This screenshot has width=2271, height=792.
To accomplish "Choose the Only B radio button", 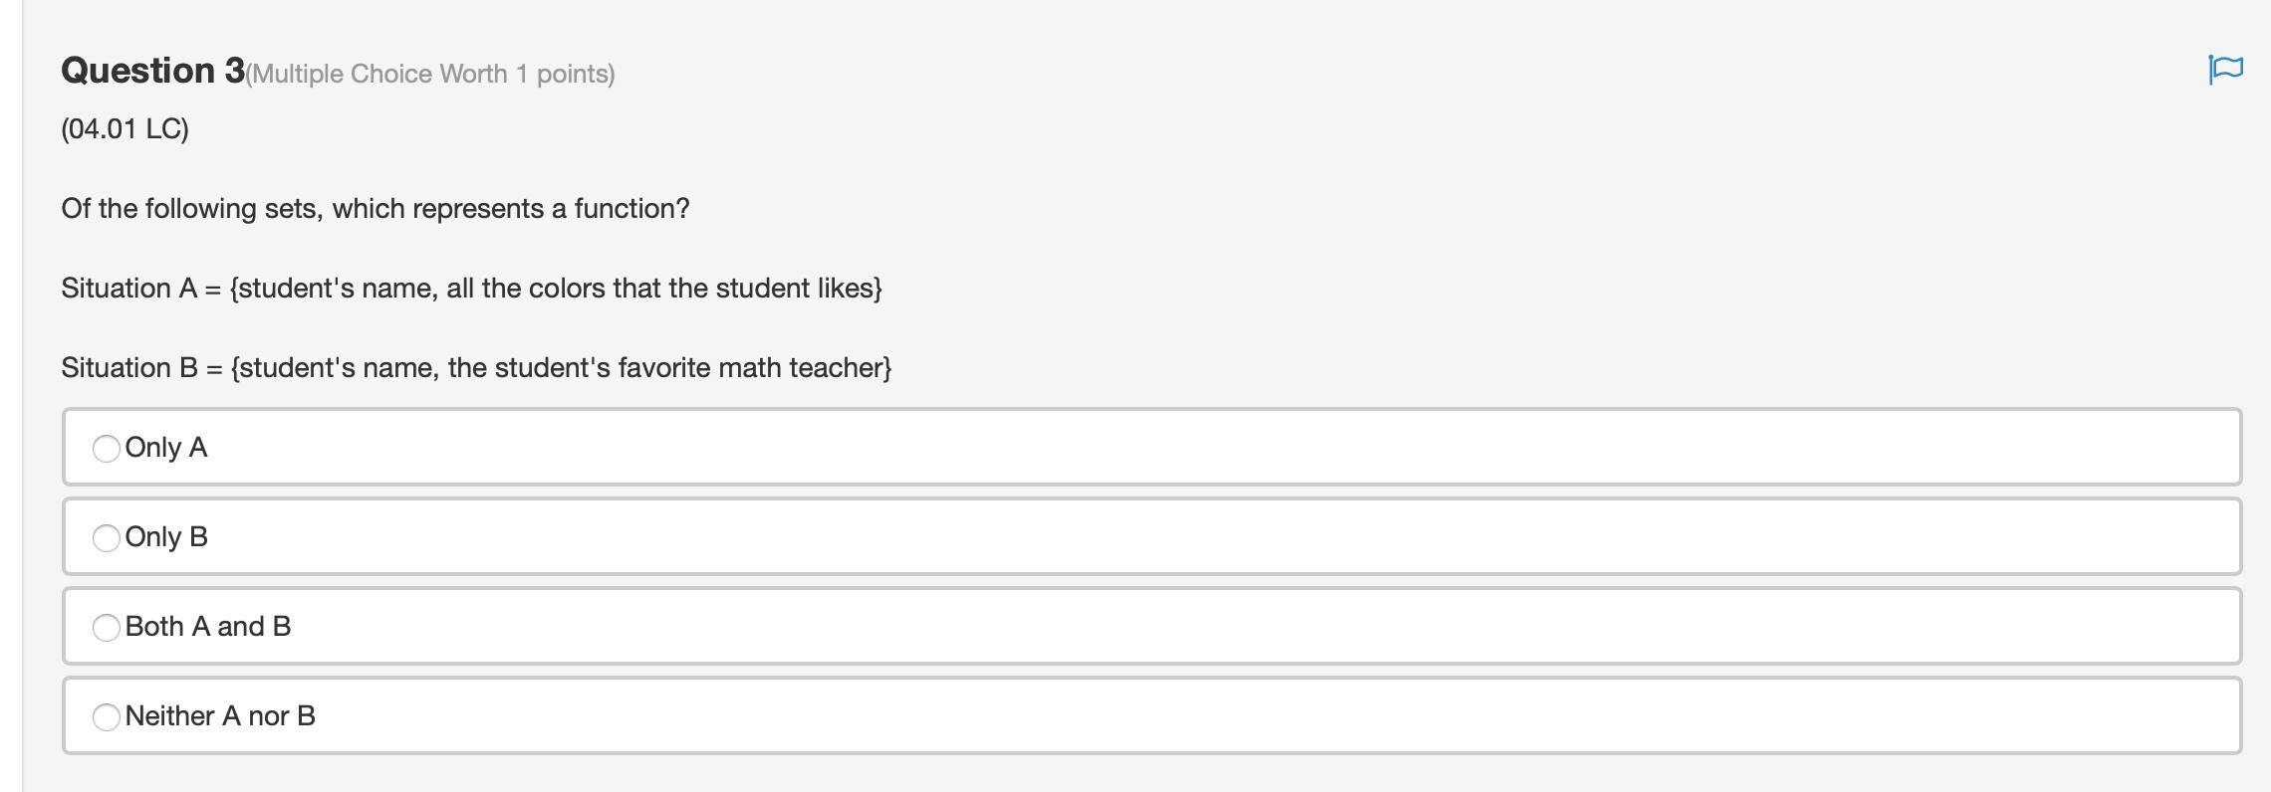I will 107,538.
